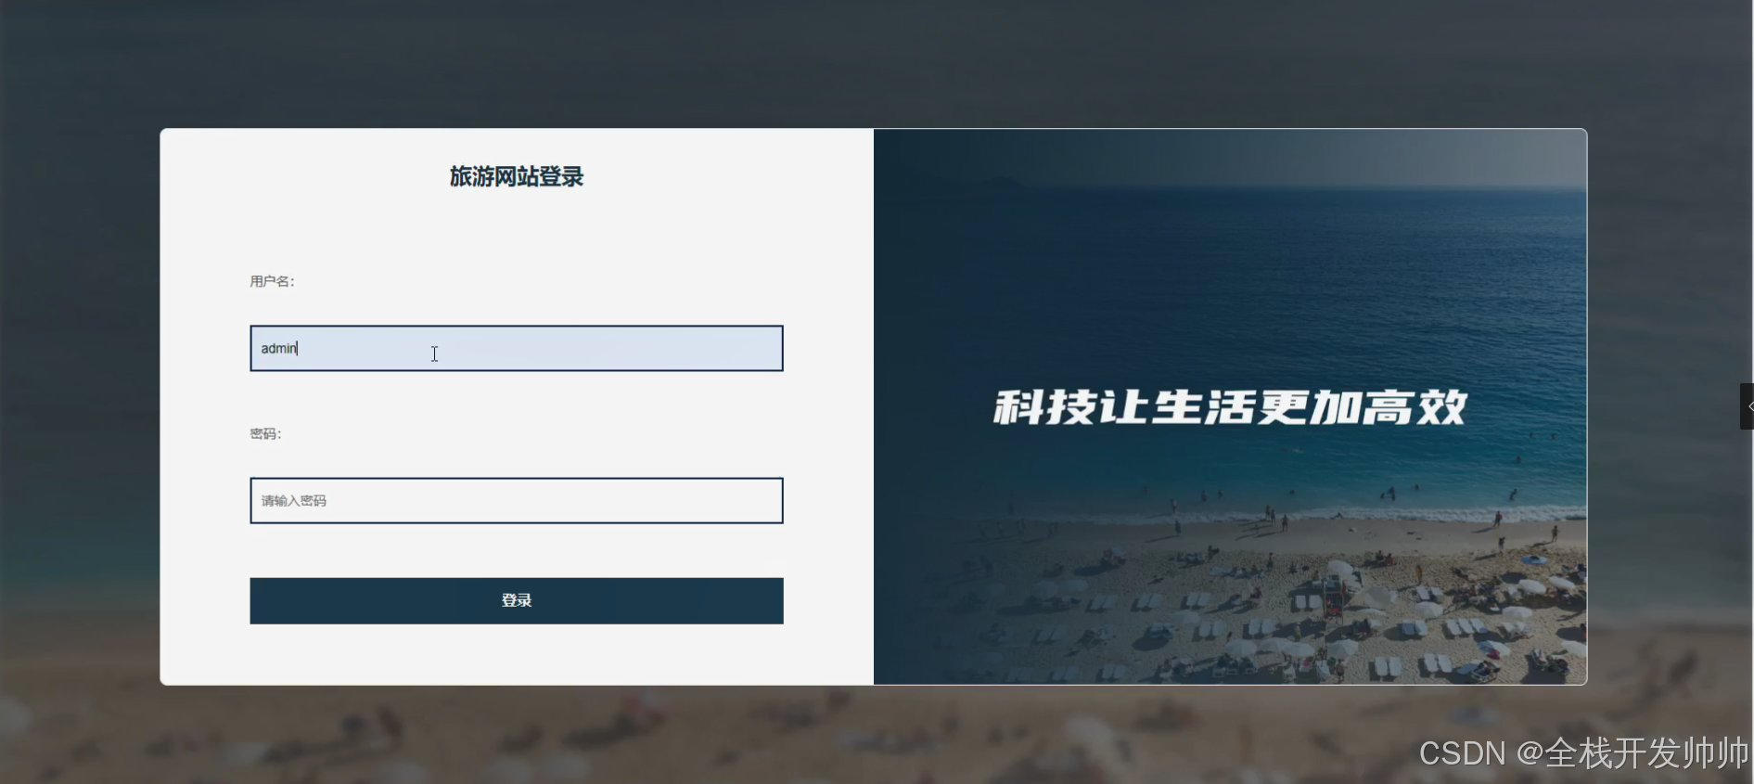The height and width of the screenshot is (784, 1754).
Task: Click the CSDN 全栈开发帅帅 watermark
Action: coord(1583,752)
